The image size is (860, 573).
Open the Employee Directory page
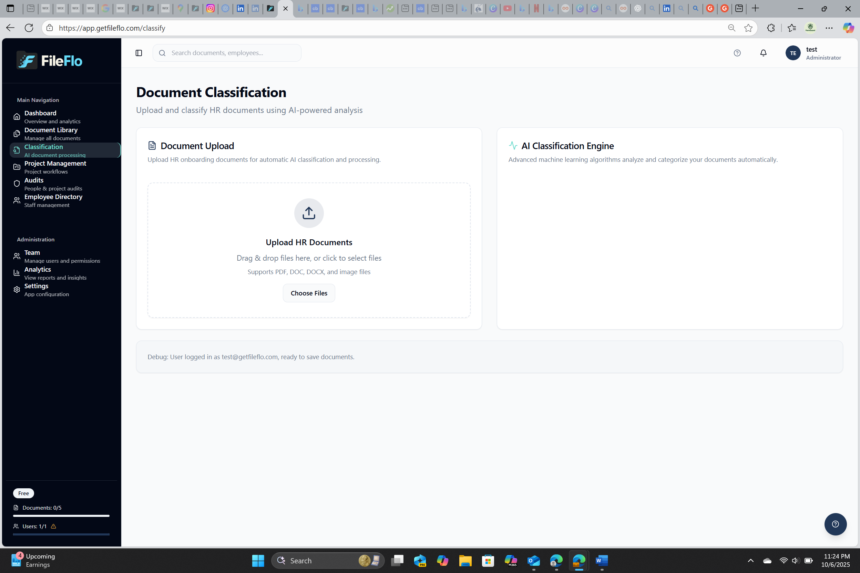(53, 197)
